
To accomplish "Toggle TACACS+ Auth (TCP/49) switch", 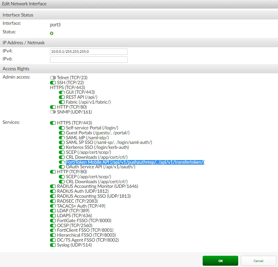I will tap(53, 206).
